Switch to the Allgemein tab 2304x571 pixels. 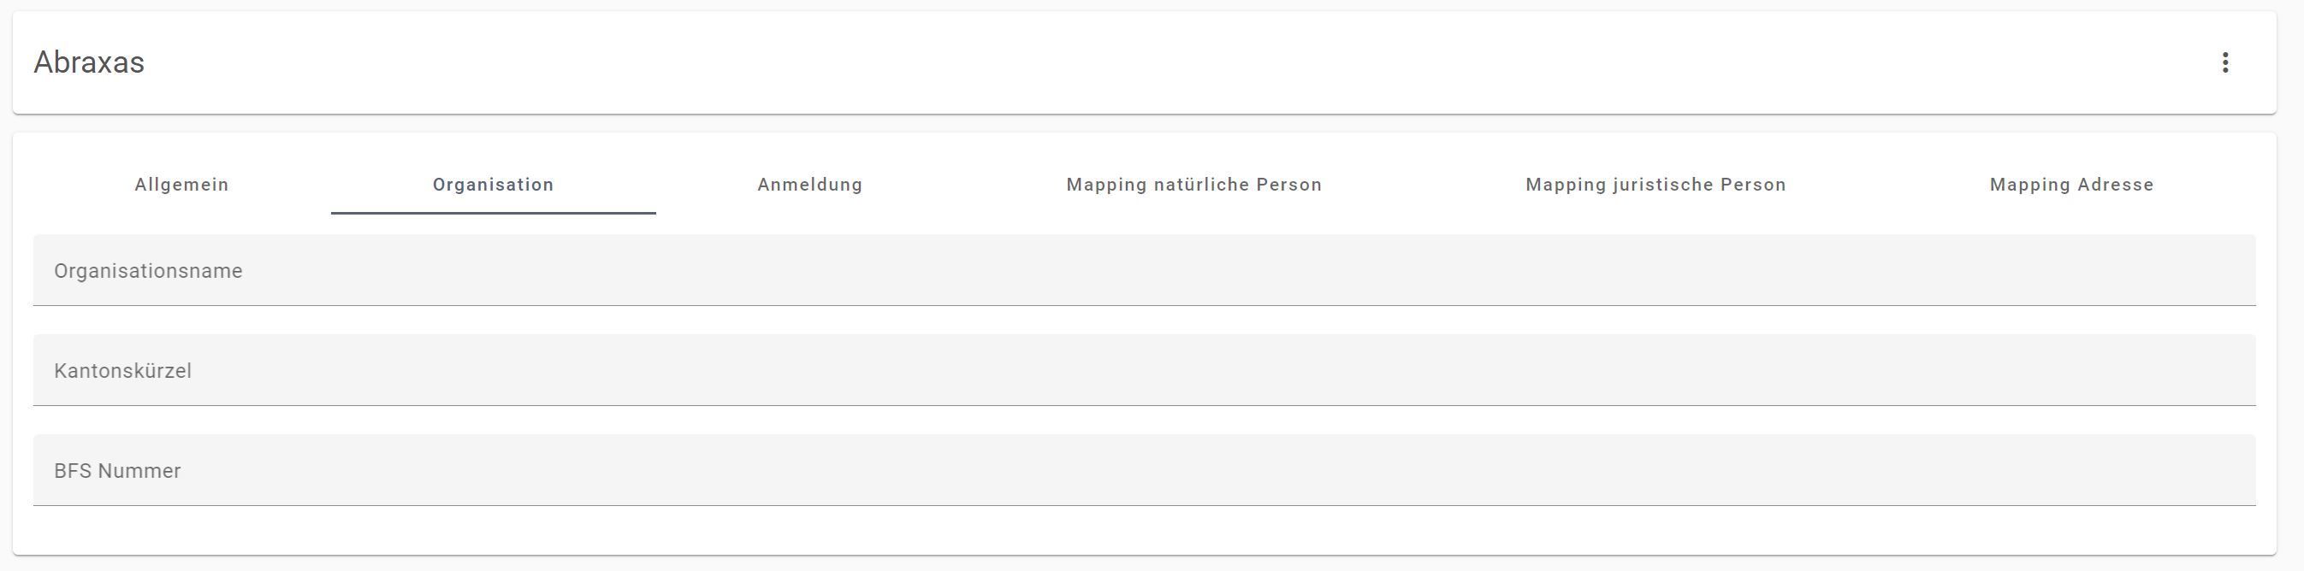coord(181,185)
